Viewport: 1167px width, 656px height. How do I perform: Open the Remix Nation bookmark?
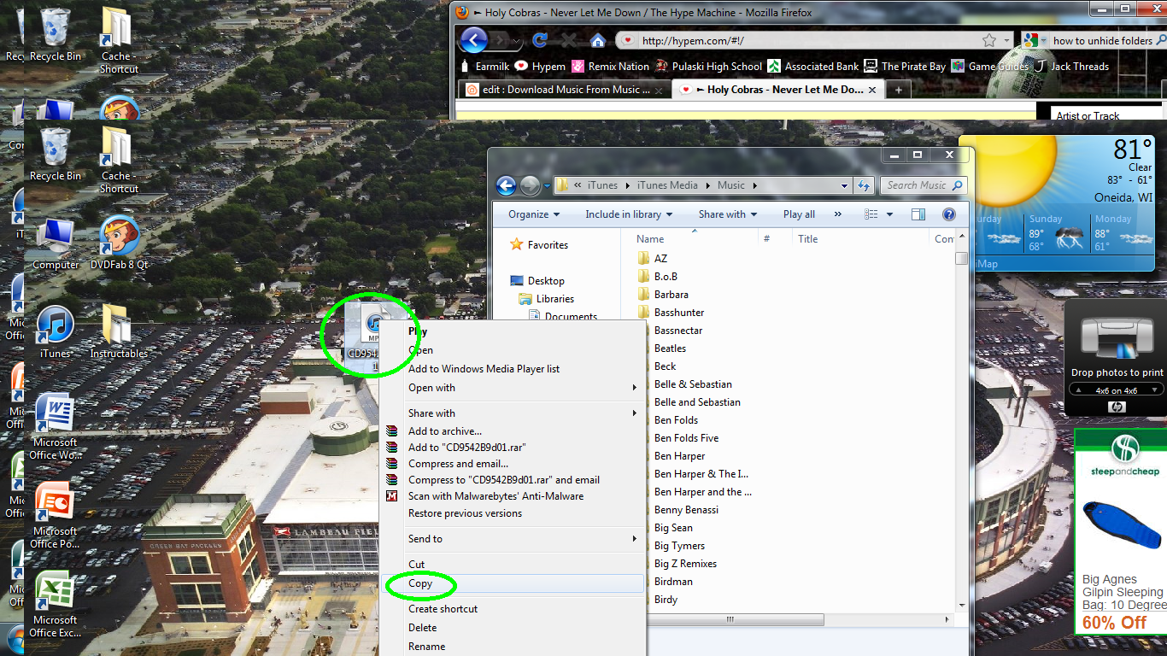tap(611, 66)
